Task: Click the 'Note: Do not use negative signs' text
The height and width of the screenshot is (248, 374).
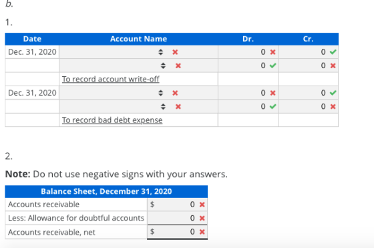Action: coord(116,174)
